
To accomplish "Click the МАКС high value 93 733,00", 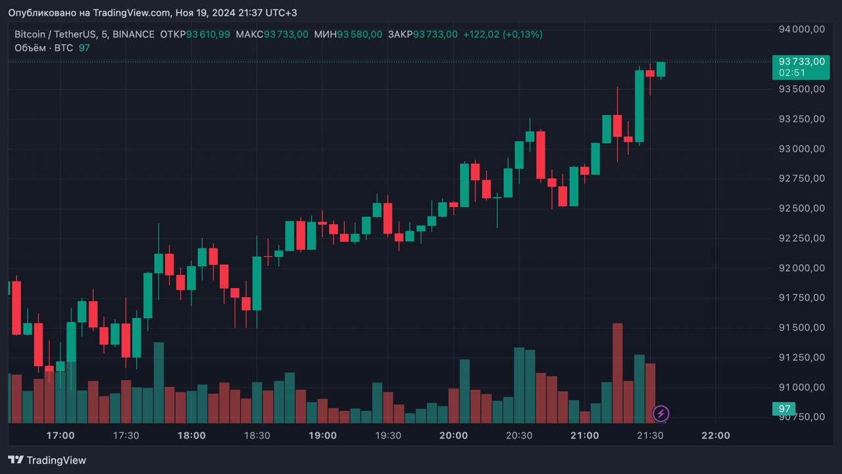I will click(x=285, y=34).
